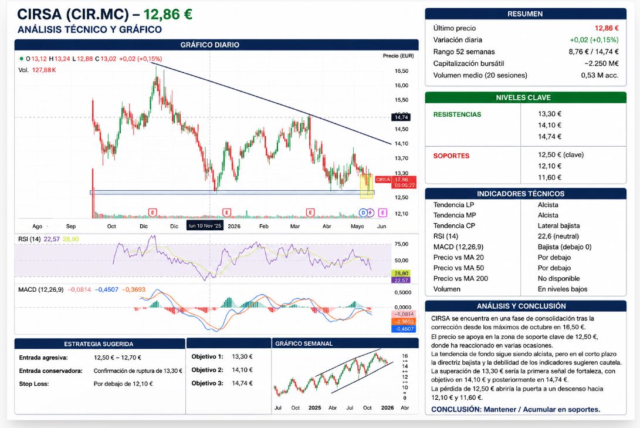Select the Objetivo 2 value 14,10 €
Viewport: 640px width, 428px height.
point(242,370)
